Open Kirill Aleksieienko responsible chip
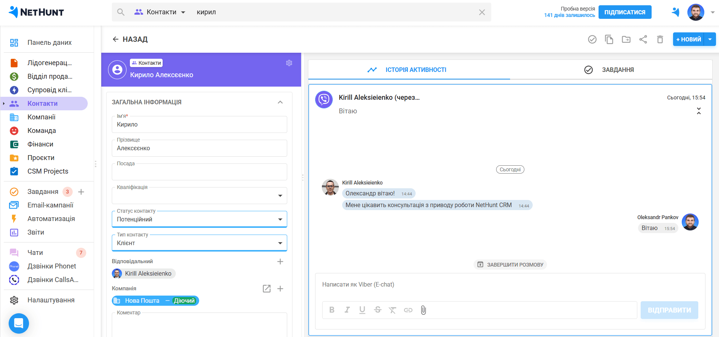 click(144, 273)
